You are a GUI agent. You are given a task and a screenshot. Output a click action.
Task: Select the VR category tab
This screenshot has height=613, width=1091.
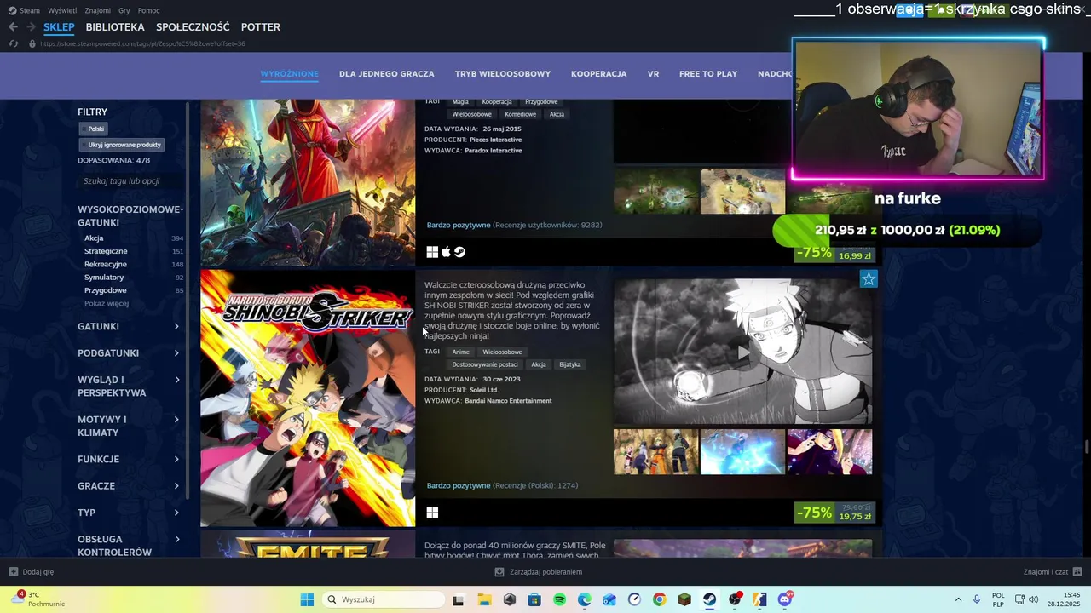[653, 74]
